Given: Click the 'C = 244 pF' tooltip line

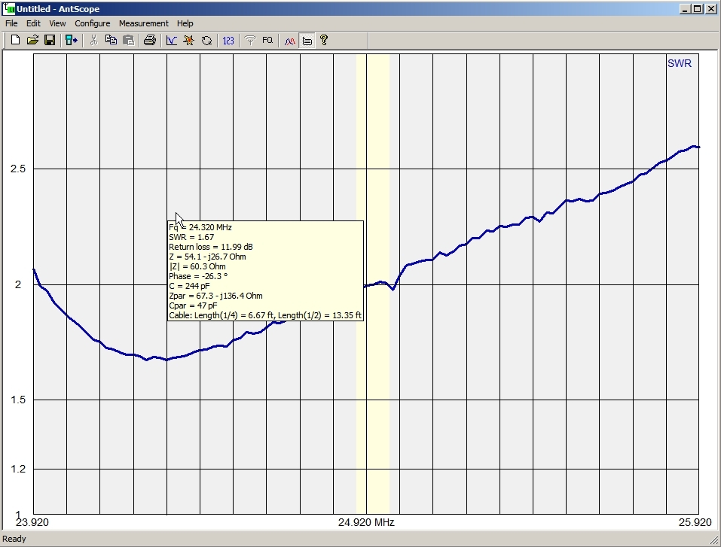Looking at the screenshot, I should coord(189,286).
